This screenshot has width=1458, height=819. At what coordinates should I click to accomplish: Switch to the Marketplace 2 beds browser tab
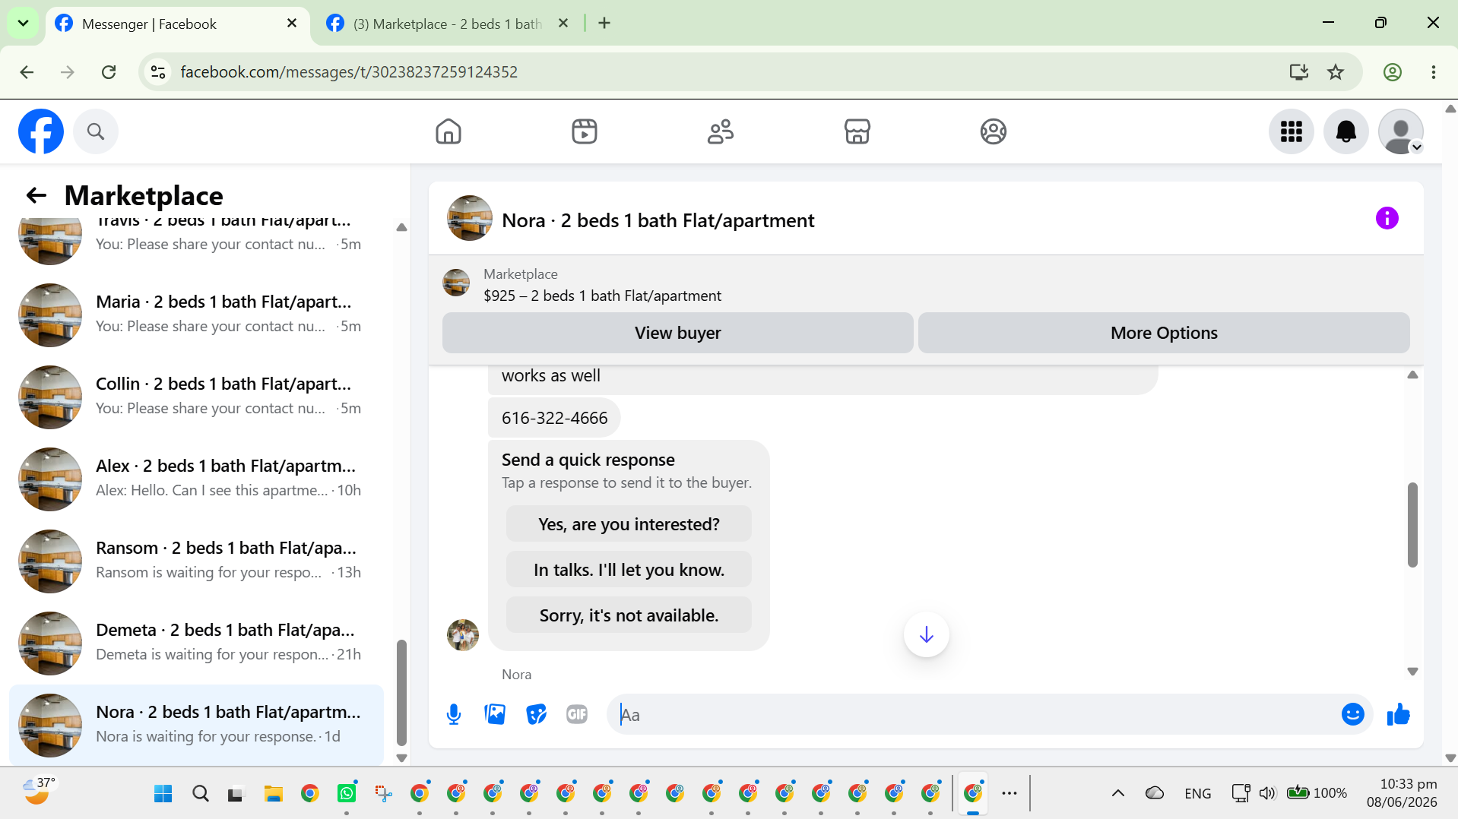tap(447, 24)
